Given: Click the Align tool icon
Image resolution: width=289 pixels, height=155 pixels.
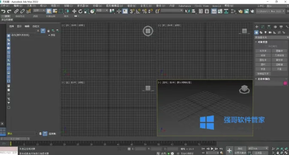Looking at the screenshot, I should (193, 11).
